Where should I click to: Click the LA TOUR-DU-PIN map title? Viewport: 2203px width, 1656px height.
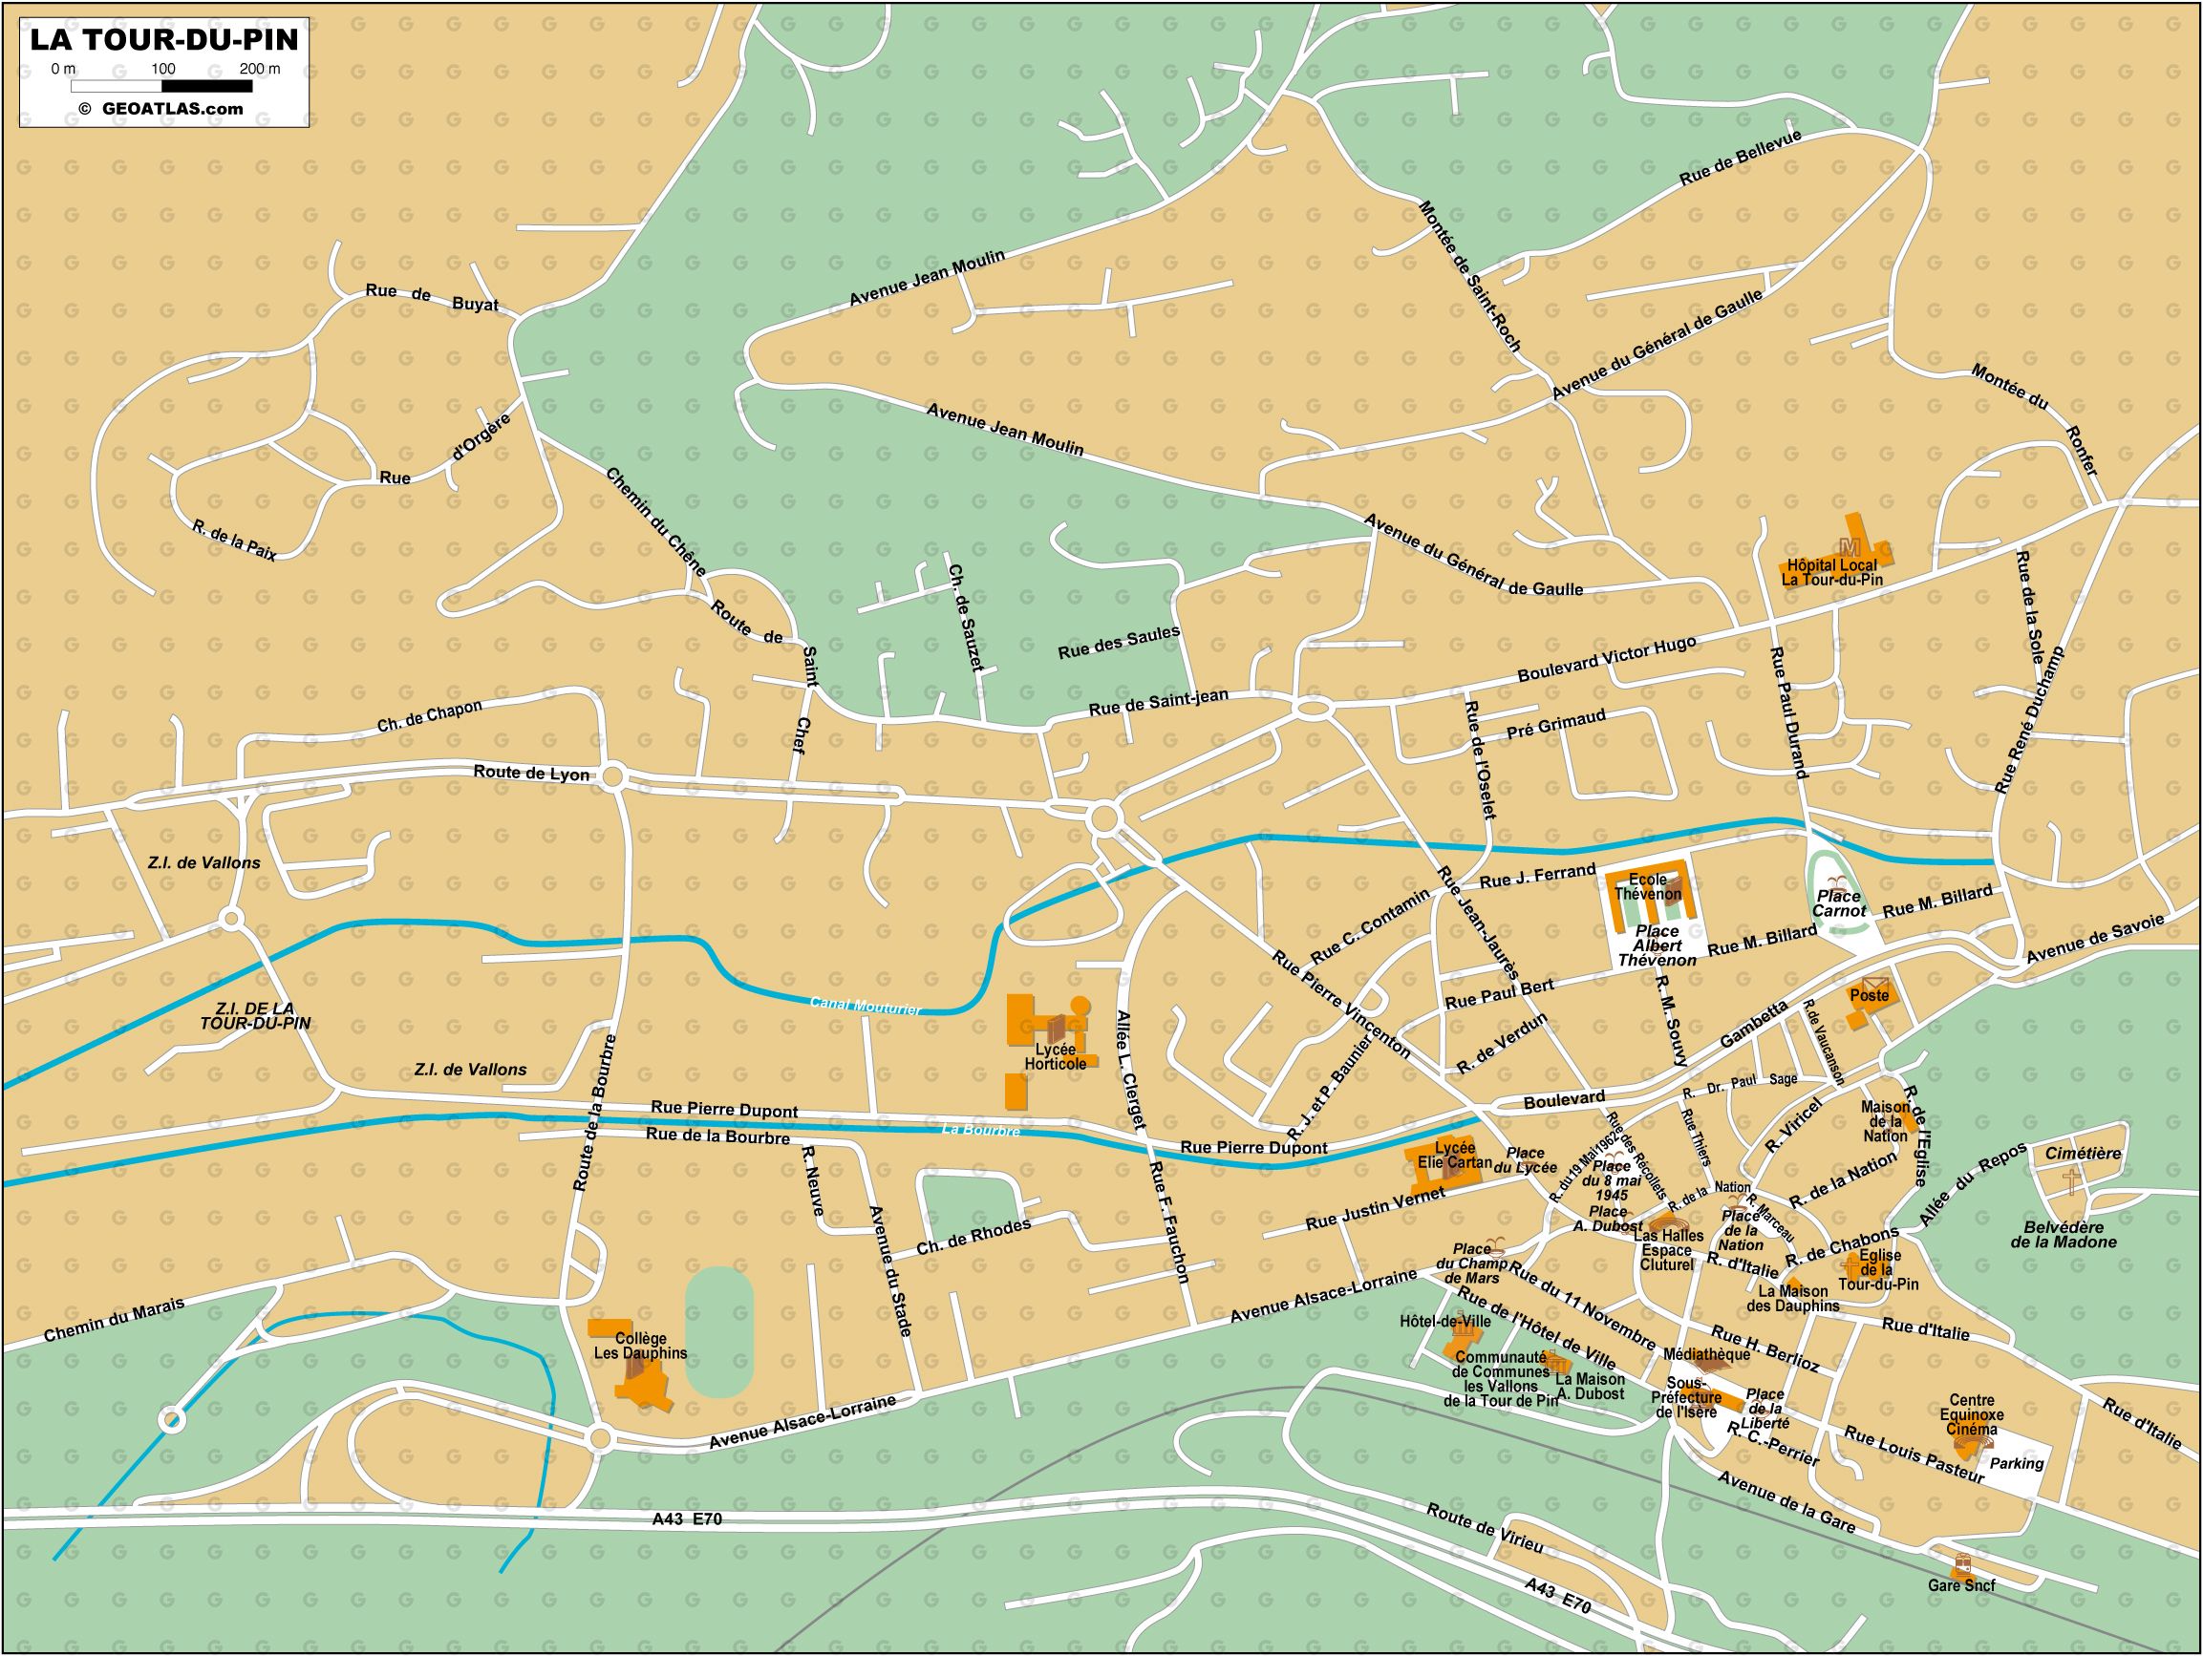tap(164, 40)
